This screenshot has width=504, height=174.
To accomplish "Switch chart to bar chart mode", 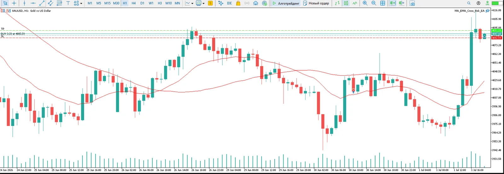I will coord(337,3).
